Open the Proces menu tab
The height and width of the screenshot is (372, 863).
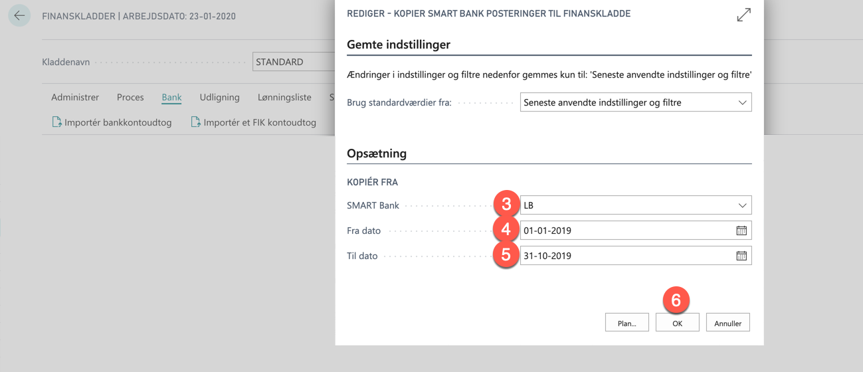tap(130, 97)
